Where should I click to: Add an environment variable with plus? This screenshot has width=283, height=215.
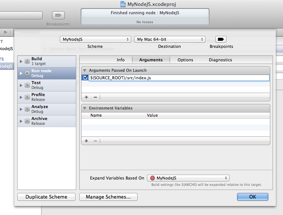click(86, 141)
